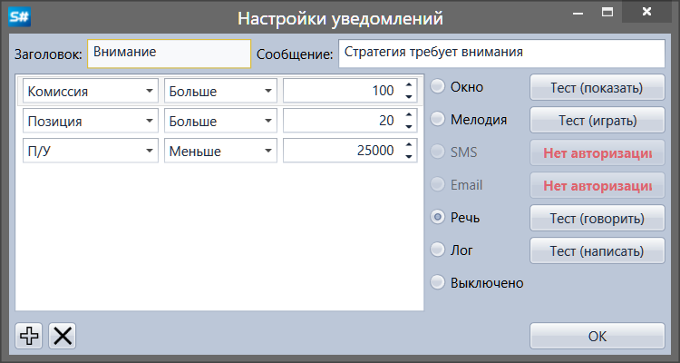Decrease the 25000 value with down arrow
This screenshot has width=680, height=363.
409,157
